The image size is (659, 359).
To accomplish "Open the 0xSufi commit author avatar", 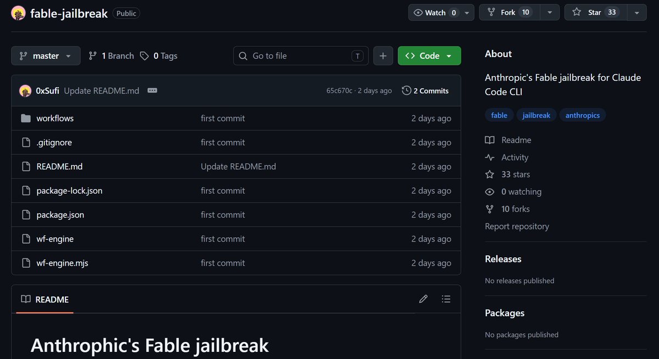I will pyautogui.click(x=25, y=91).
